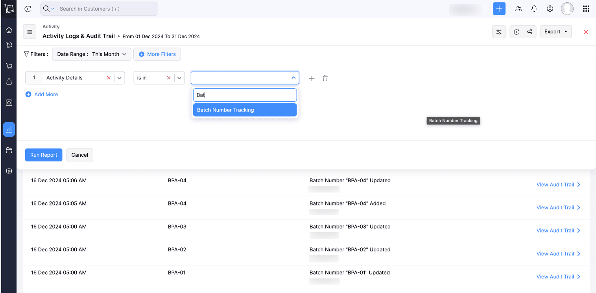Open settings gear in top bar
Viewport: 596px width, 293px height.
click(x=550, y=9)
